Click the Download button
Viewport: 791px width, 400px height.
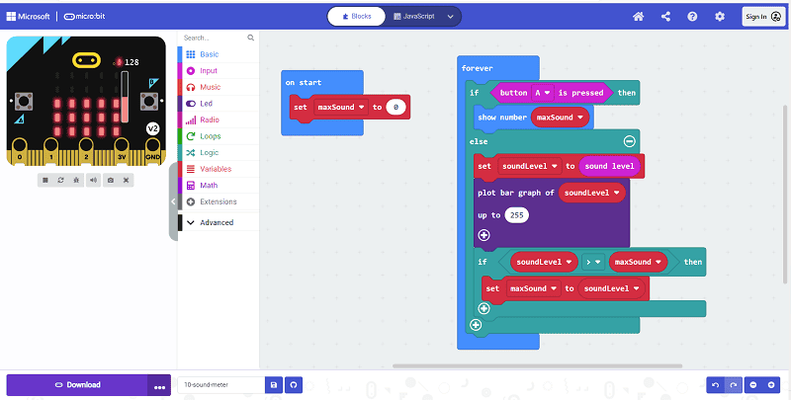tap(77, 385)
